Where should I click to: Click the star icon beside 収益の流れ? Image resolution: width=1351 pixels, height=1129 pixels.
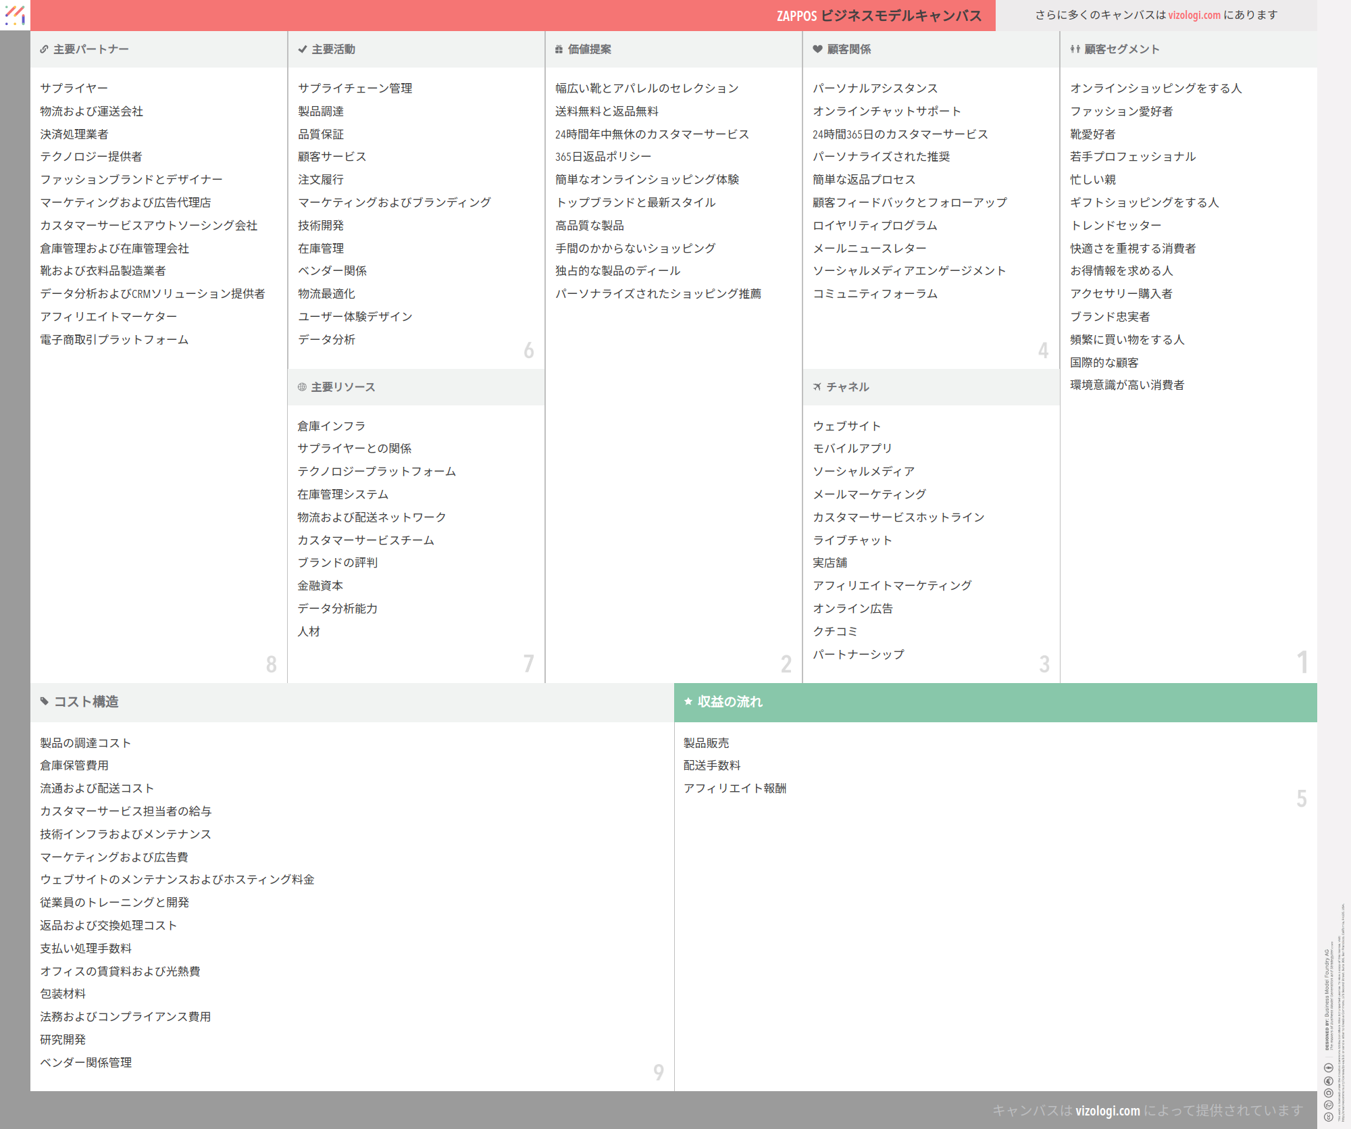click(x=688, y=702)
